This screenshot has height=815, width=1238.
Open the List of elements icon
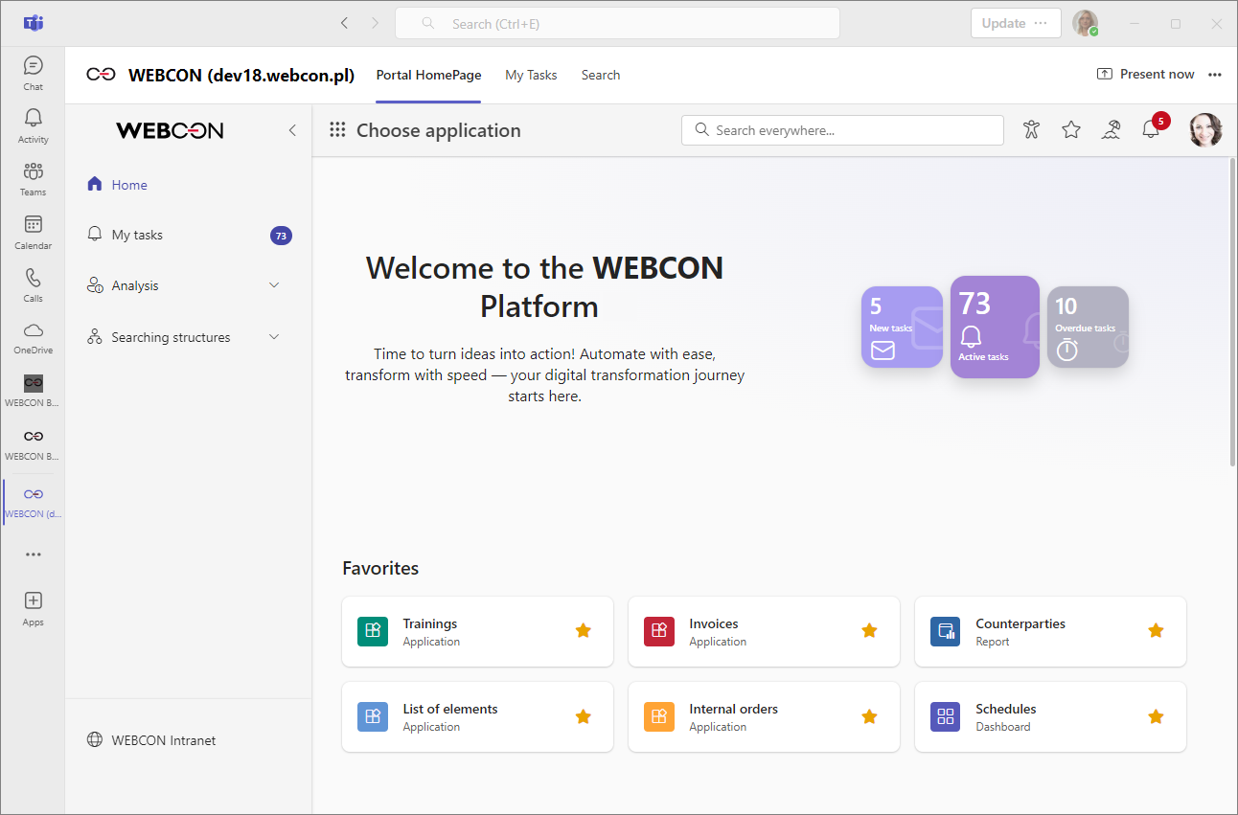(373, 716)
